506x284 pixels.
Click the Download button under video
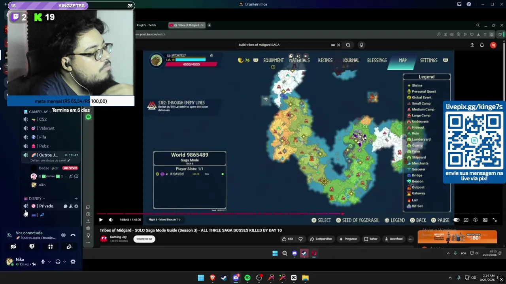click(x=394, y=239)
